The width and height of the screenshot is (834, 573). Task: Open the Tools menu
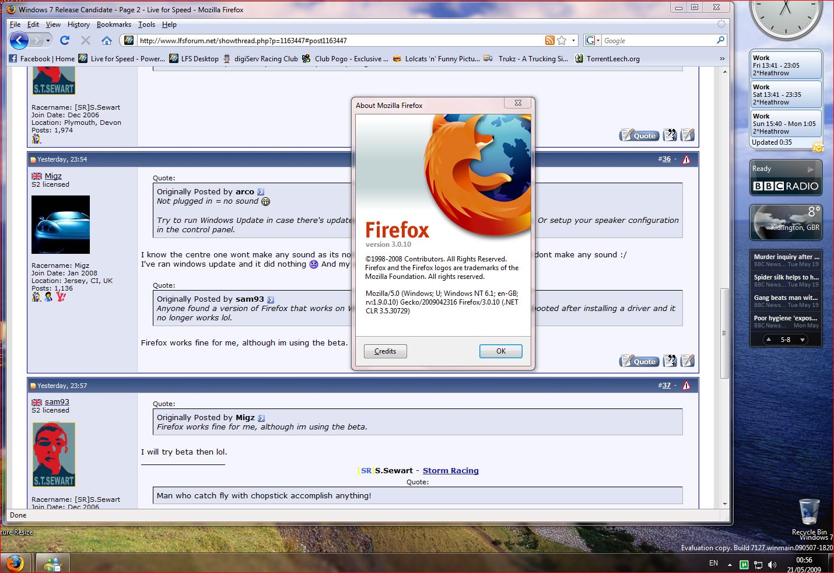(x=146, y=25)
